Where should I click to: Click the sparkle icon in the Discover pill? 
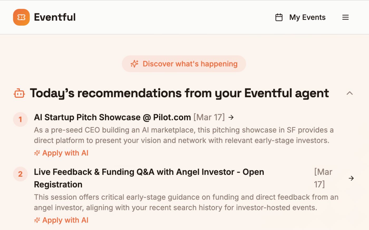134,64
